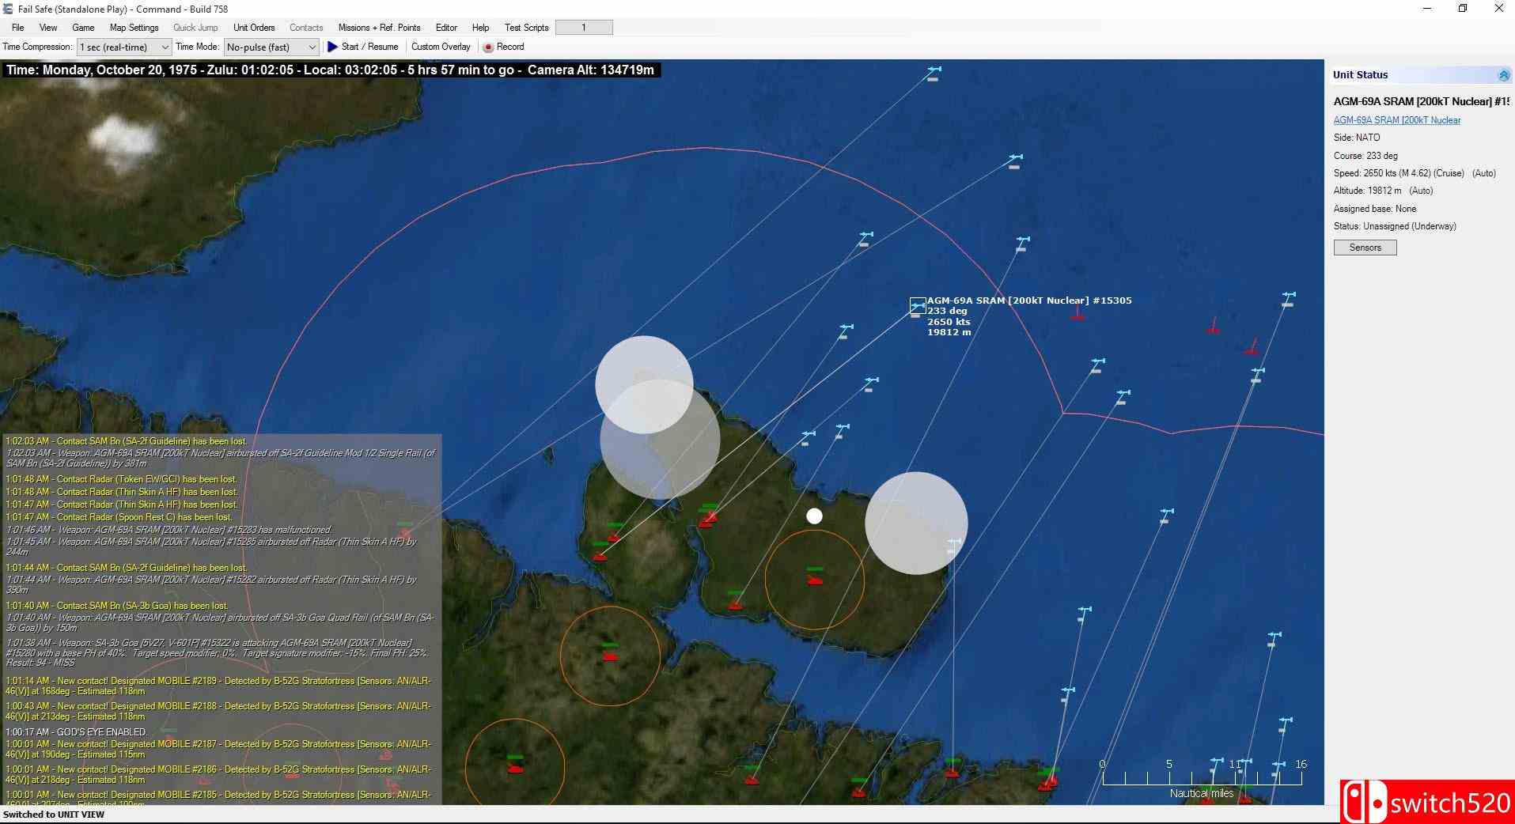Open the Time Compression dropdown
The image size is (1515, 824).
tap(123, 47)
